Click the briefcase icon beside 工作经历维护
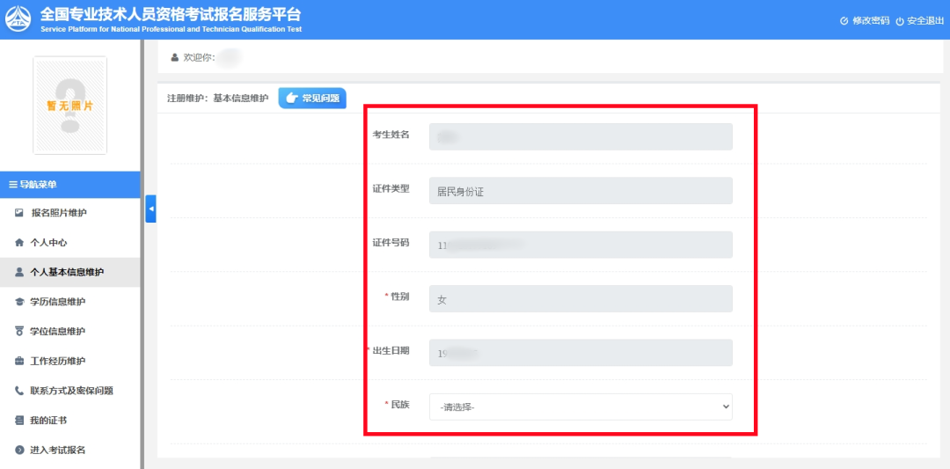This screenshot has height=469, width=950. click(19, 362)
